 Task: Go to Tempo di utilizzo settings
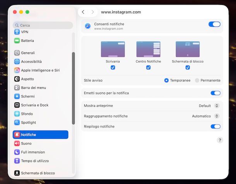coord(41,161)
